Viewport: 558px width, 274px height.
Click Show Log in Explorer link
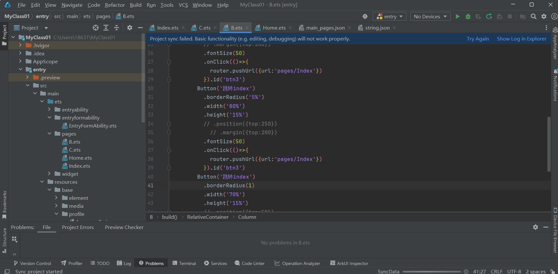click(521, 39)
